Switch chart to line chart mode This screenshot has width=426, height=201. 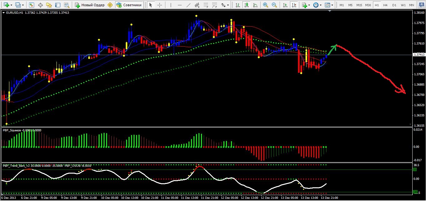(255, 5)
